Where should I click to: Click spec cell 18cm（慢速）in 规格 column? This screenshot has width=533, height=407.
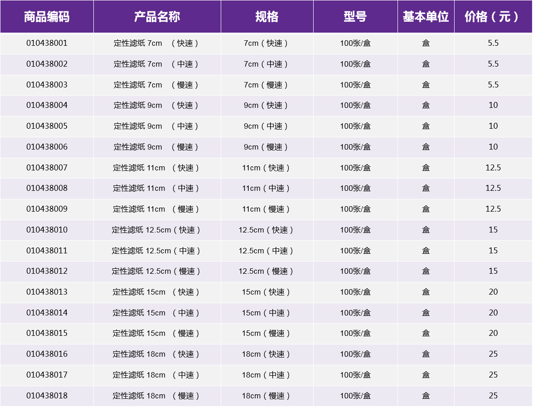(x=266, y=395)
